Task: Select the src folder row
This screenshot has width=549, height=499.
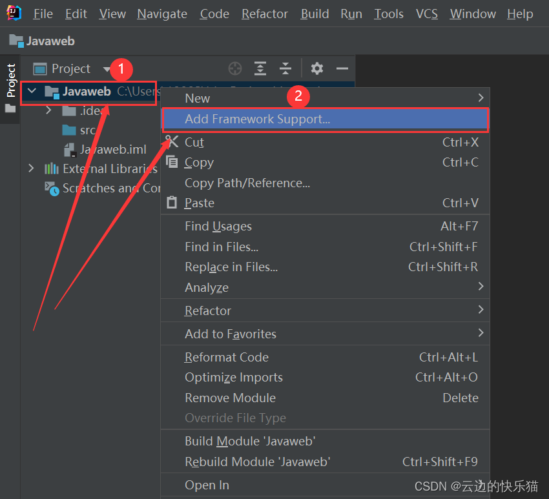Action: click(x=90, y=130)
